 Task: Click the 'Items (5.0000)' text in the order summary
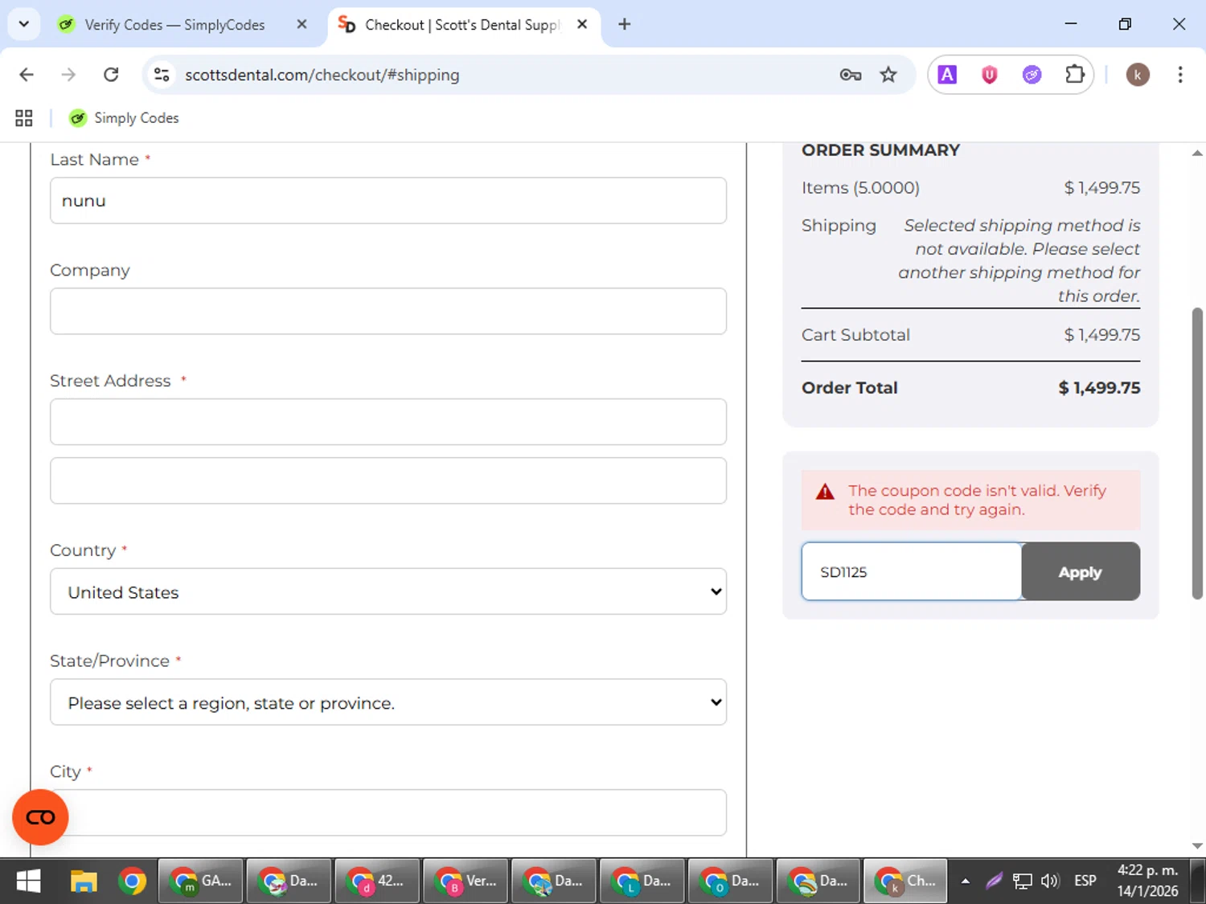pos(860,188)
